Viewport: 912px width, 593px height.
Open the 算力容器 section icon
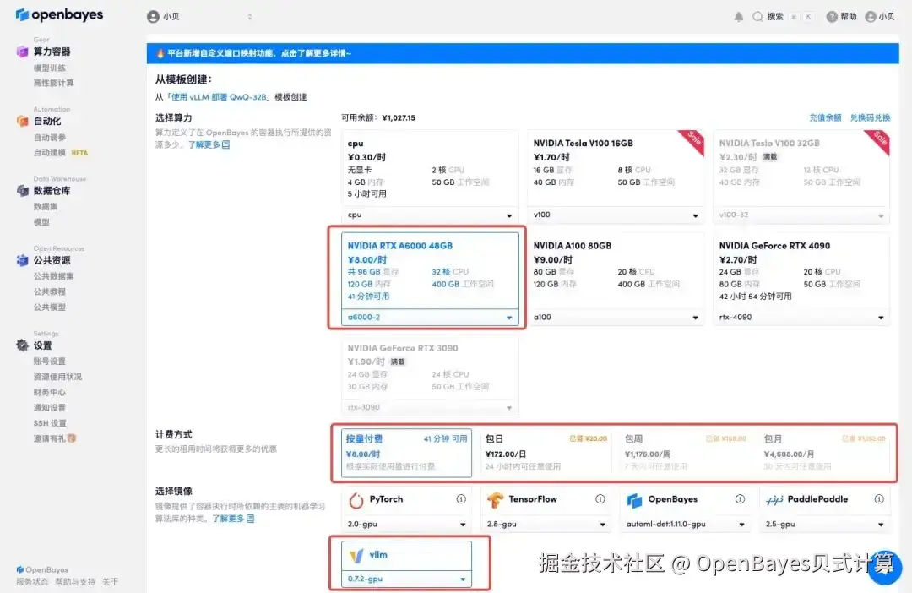(x=22, y=52)
